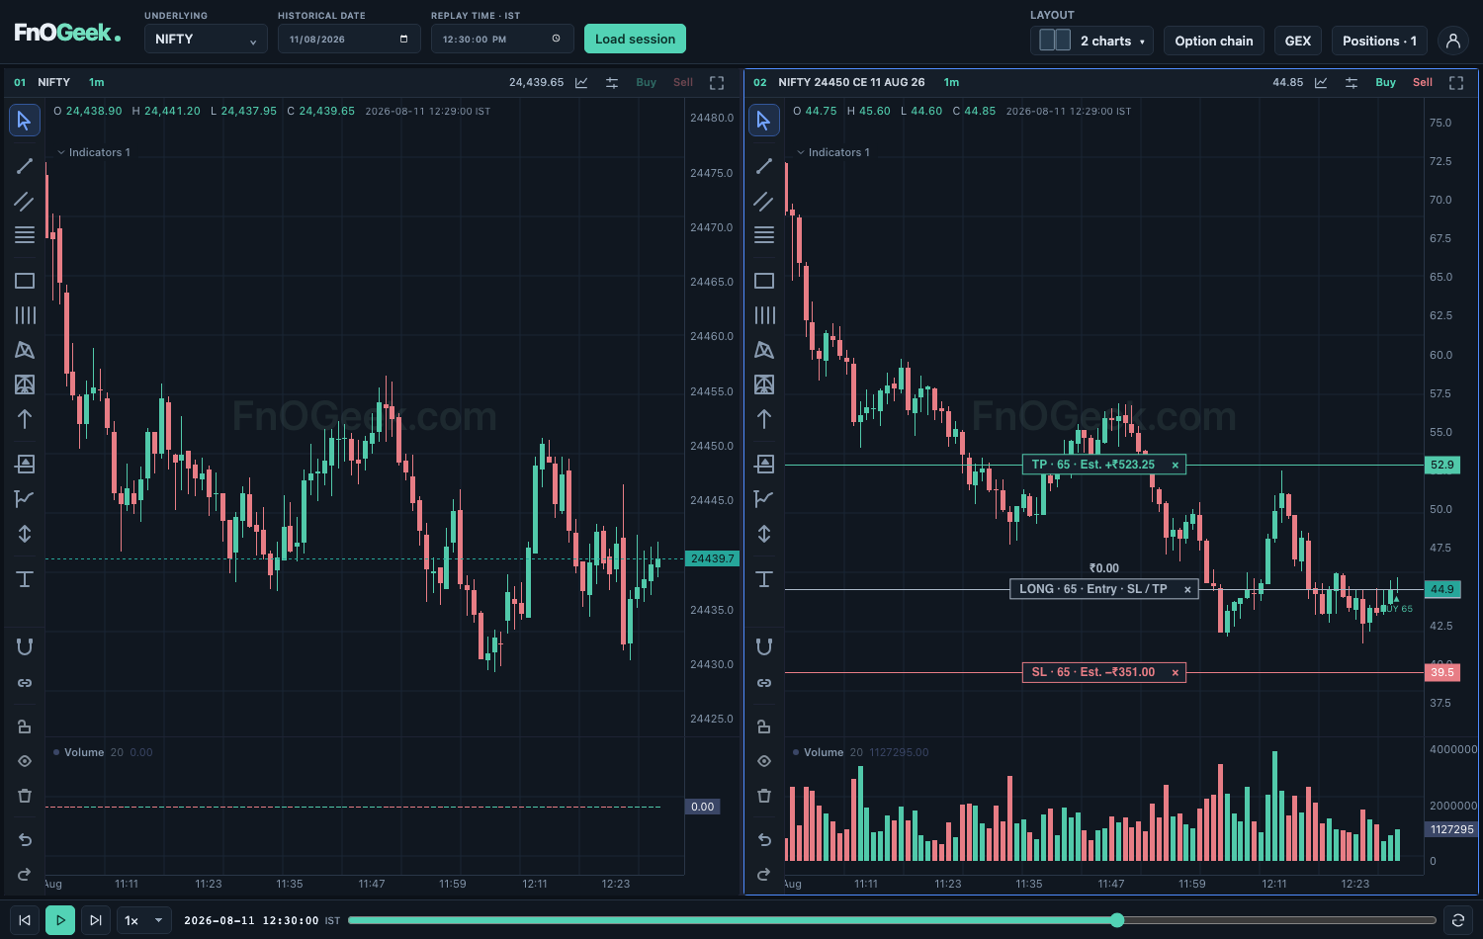The height and width of the screenshot is (939, 1483).
Task: Select the rectangle tool in NIFTY chart
Action: click(x=25, y=281)
